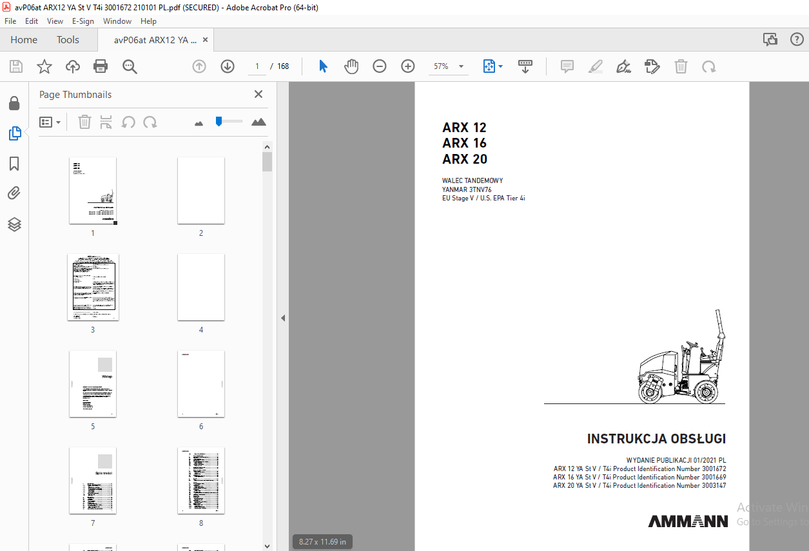The height and width of the screenshot is (551, 809).
Task: Open the E-Sign menu
Action: (83, 21)
